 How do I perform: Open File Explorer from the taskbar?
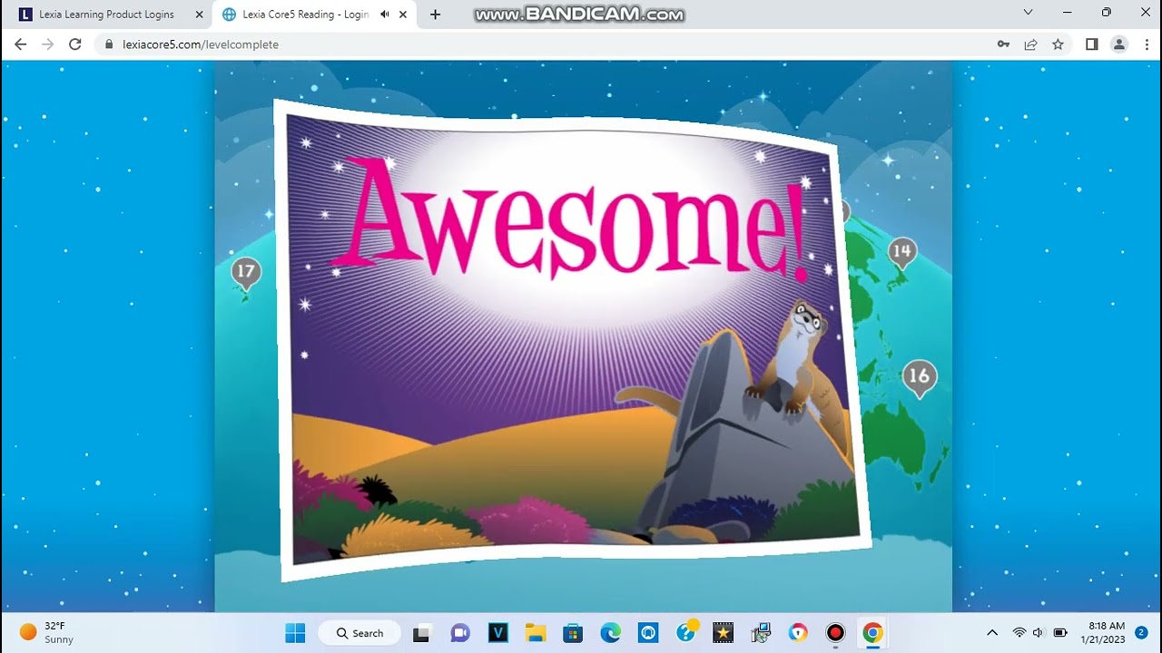point(536,633)
